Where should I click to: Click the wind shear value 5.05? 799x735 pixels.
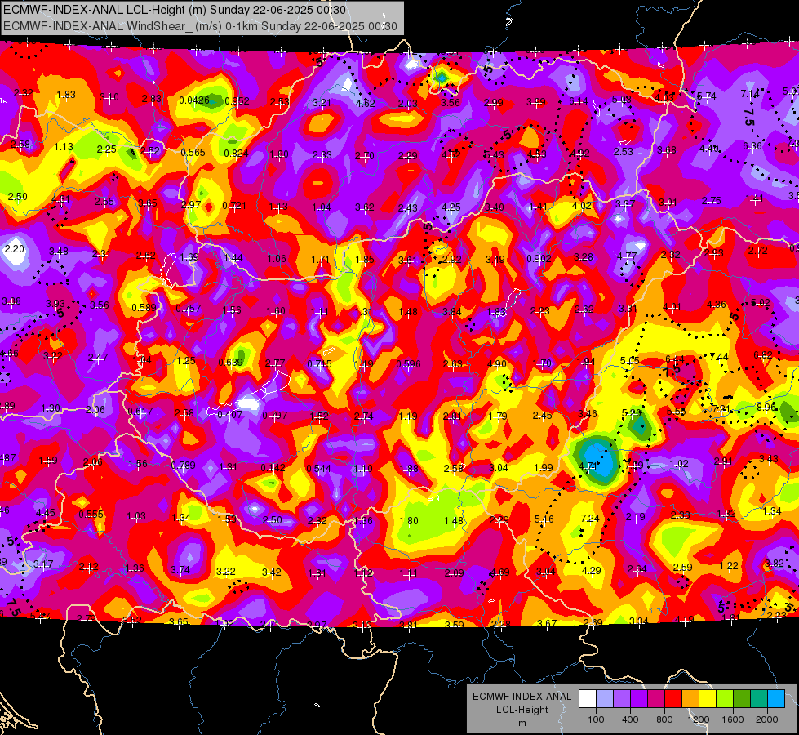(630, 361)
